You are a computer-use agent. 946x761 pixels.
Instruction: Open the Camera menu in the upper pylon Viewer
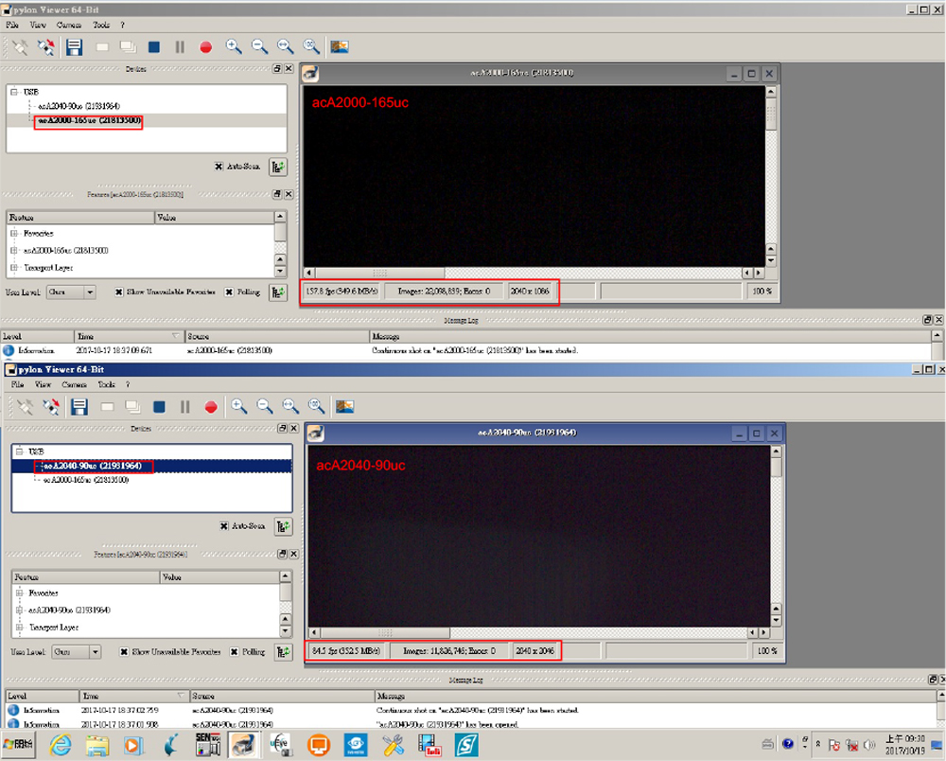(69, 25)
